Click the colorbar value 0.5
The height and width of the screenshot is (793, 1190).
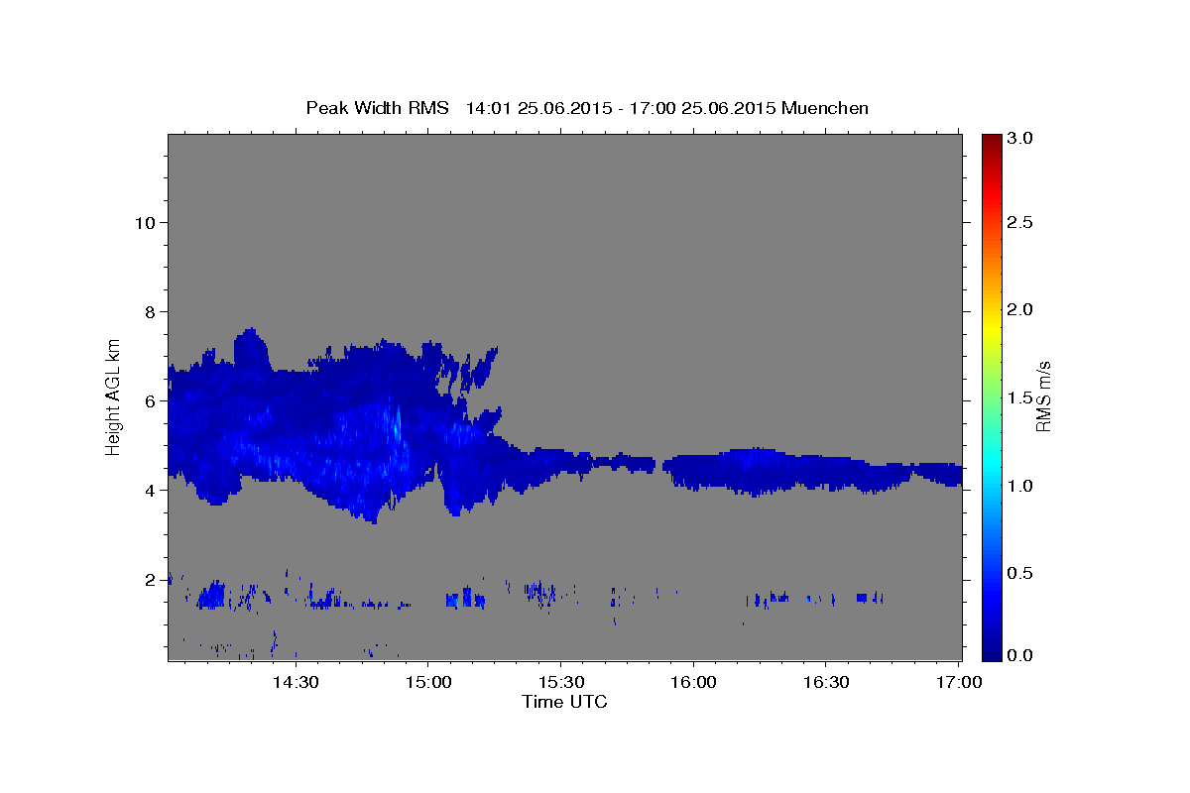click(x=1021, y=573)
